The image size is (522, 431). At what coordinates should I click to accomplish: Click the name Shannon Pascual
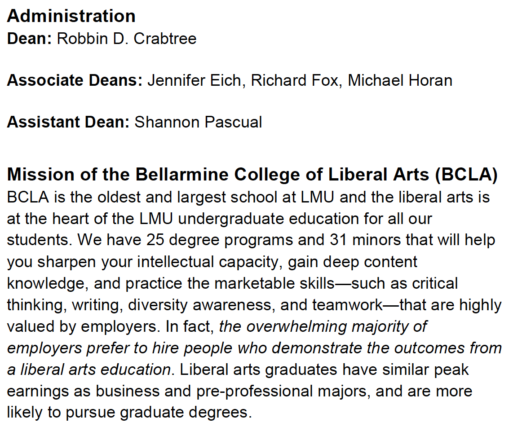pyautogui.click(x=198, y=122)
